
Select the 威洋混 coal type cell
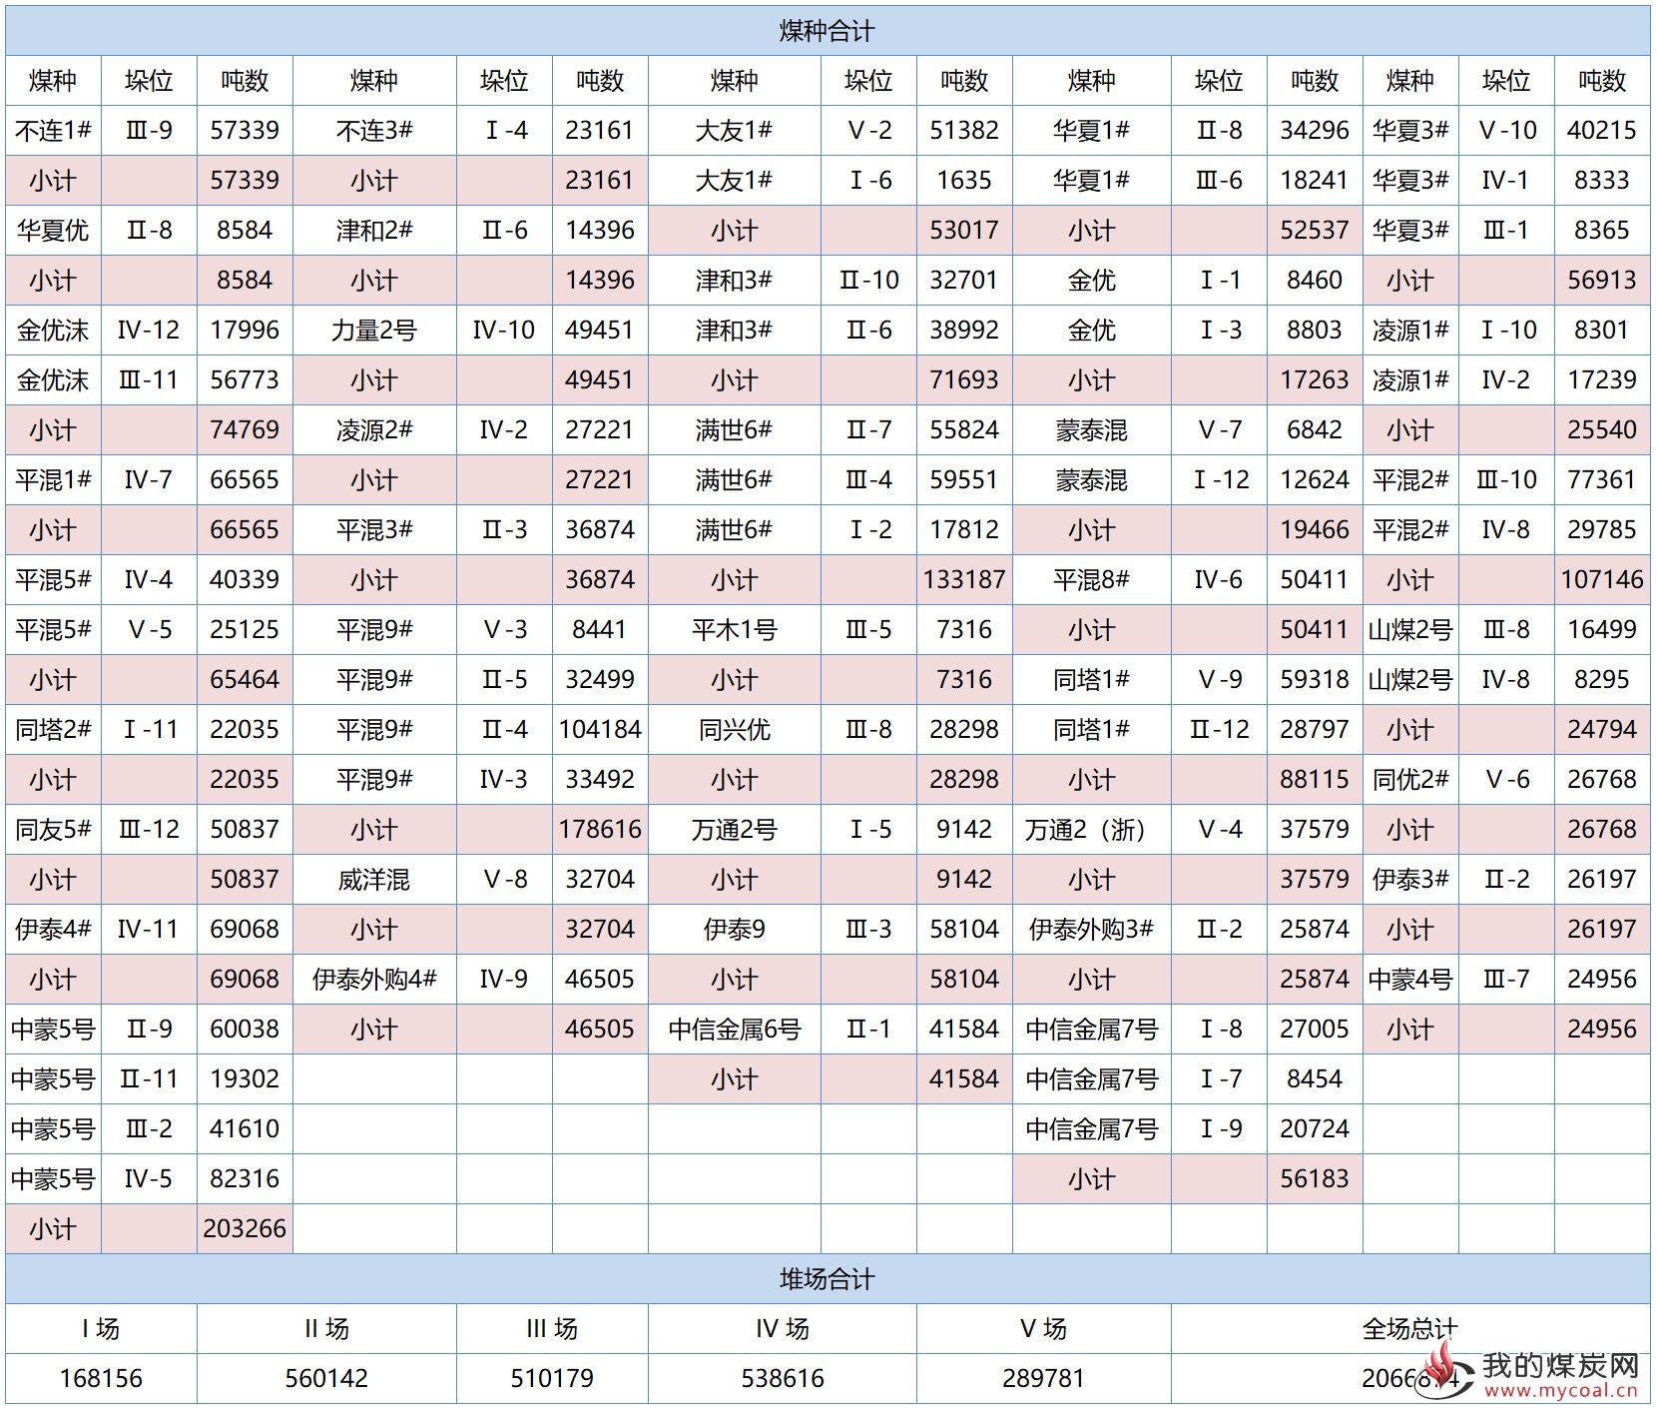[x=374, y=879]
